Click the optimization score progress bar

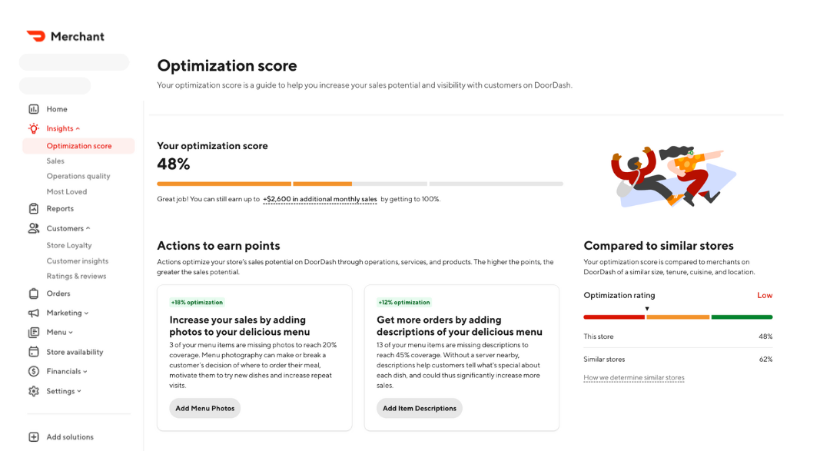pos(359,184)
